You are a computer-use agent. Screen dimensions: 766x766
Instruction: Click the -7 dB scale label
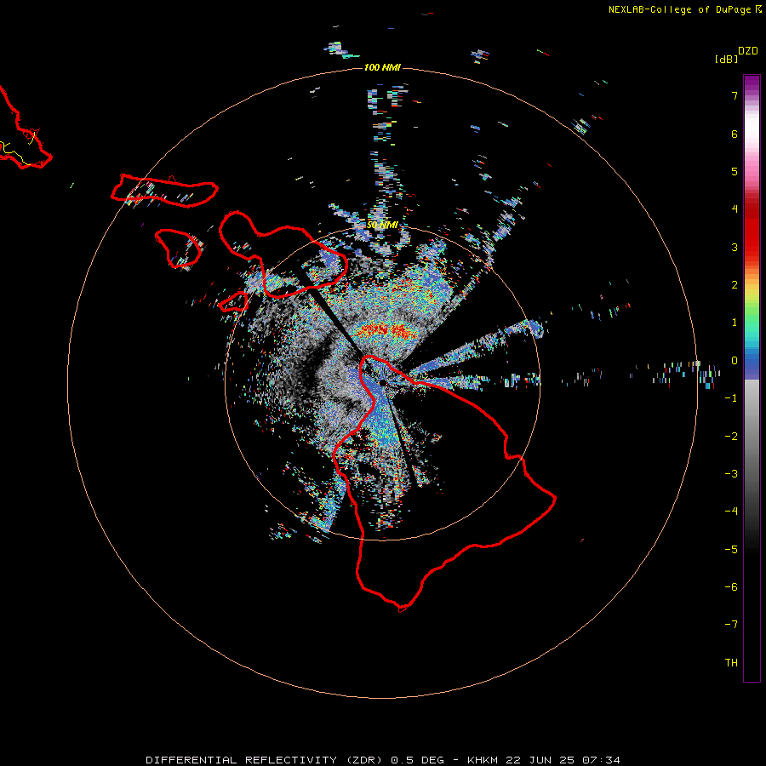[731, 625]
